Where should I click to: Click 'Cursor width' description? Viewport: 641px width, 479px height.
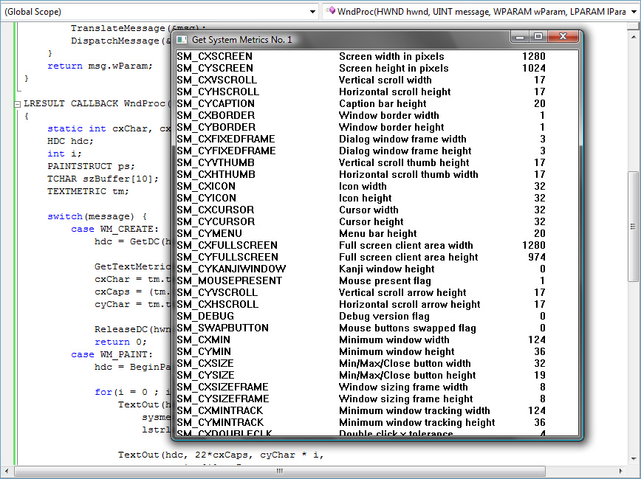tap(369, 210)
